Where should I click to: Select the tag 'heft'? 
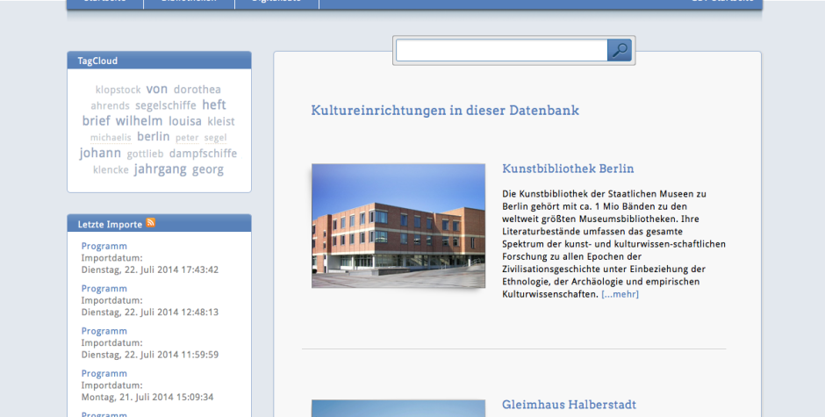coord(214,104)
